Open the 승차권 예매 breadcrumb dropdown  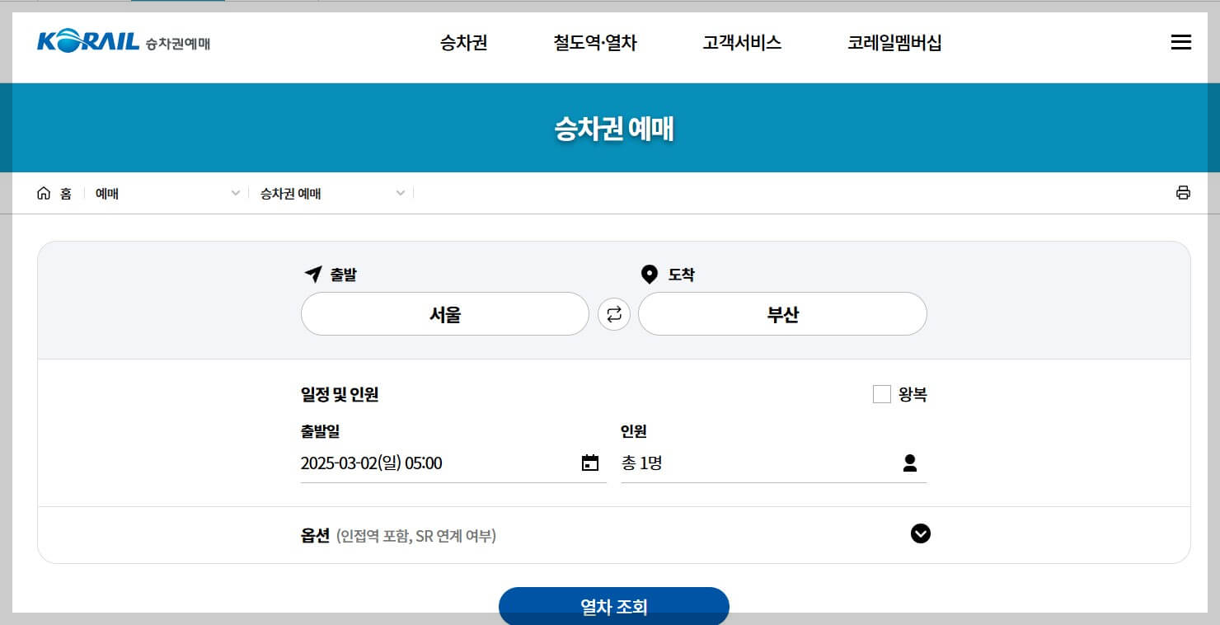click(x=400, y=192)
